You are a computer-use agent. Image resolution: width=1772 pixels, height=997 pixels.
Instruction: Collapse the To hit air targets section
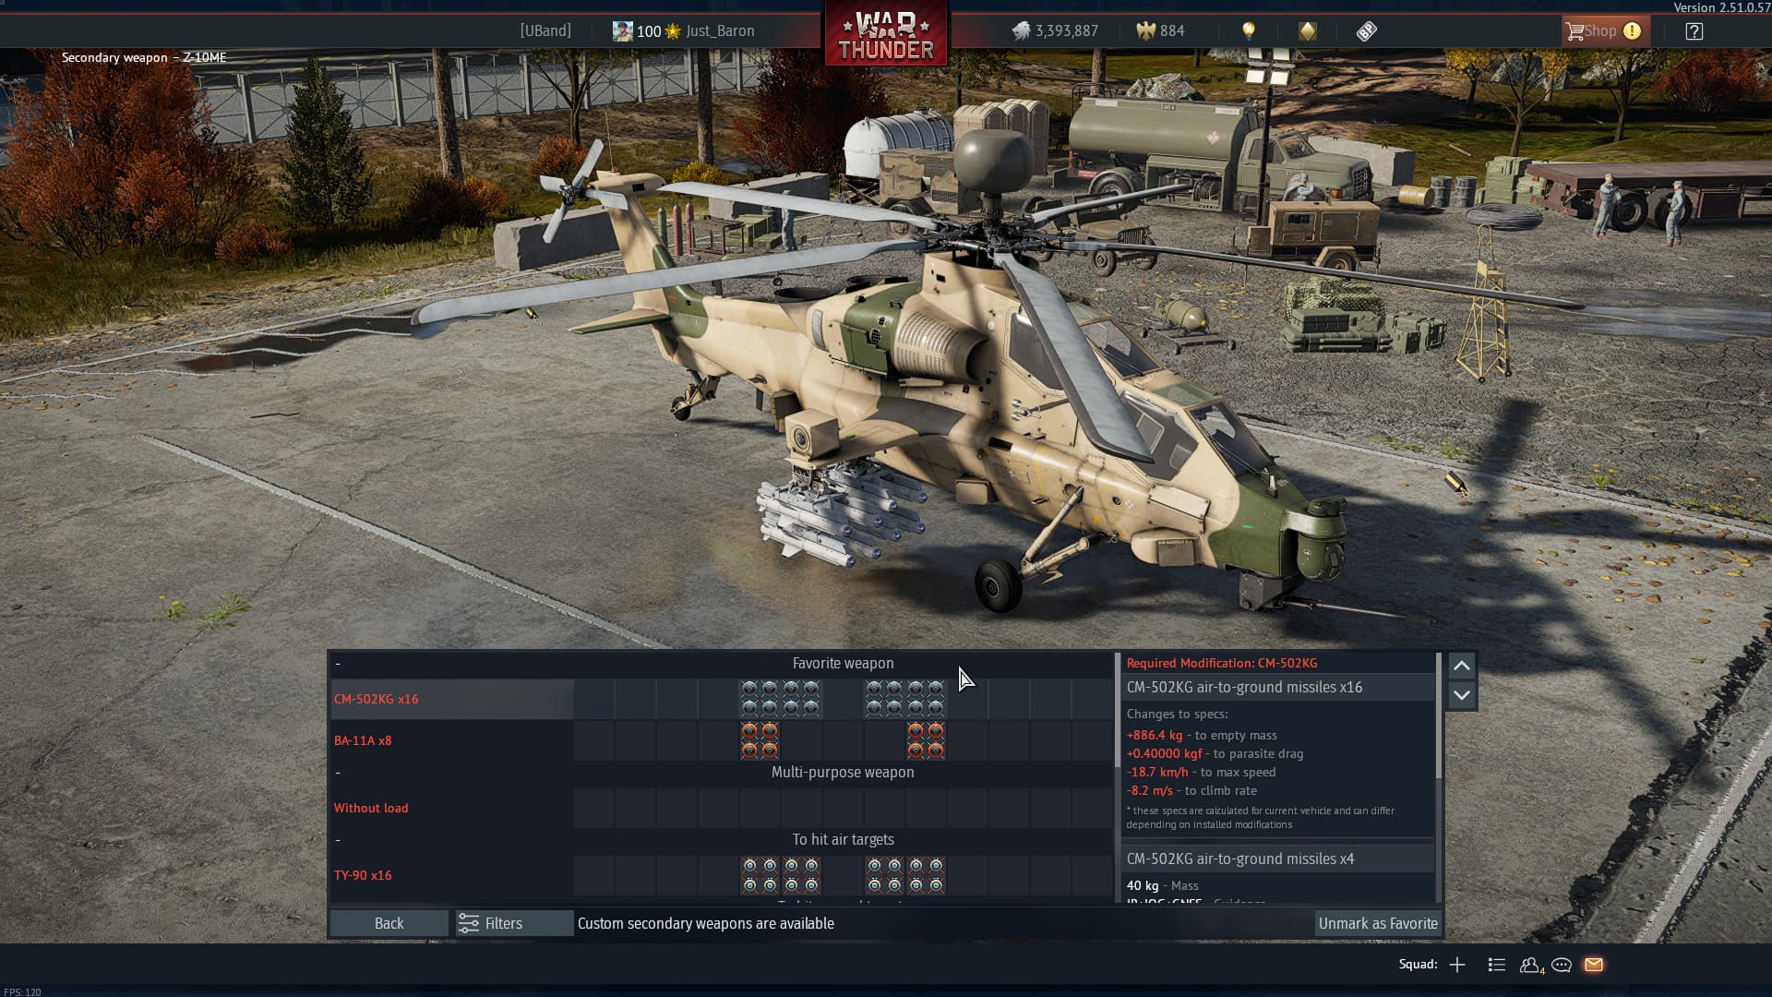point(338,840)
